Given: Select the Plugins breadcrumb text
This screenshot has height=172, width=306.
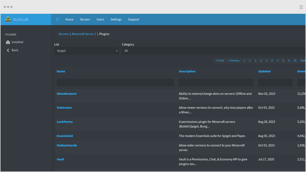Looking at the screenshot, I should coord(104,34).
